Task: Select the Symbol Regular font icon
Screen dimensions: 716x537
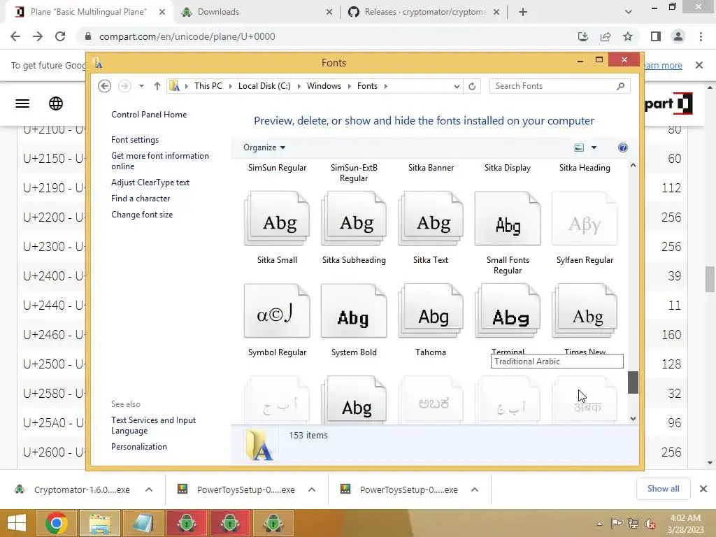Action: 277,311
